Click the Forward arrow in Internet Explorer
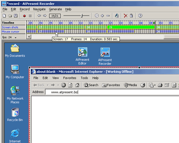 pyautogui.click(x=53, y=85)
